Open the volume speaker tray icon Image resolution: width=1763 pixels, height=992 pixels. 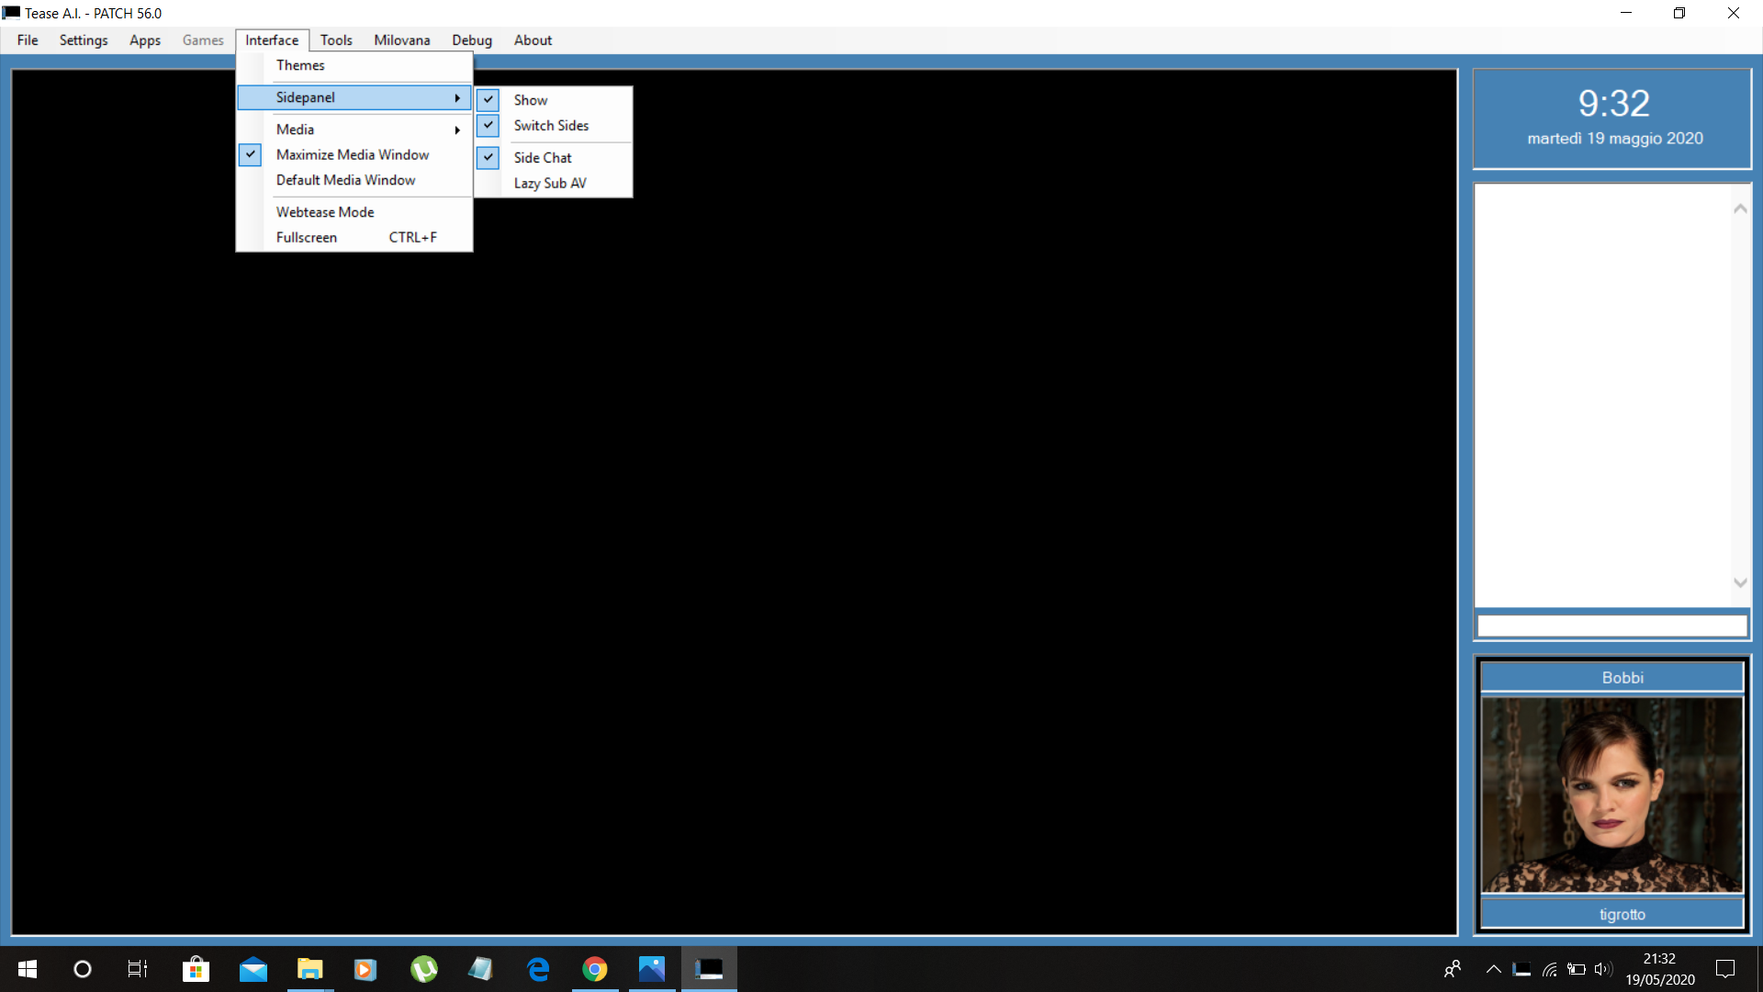pos(1603,969)
